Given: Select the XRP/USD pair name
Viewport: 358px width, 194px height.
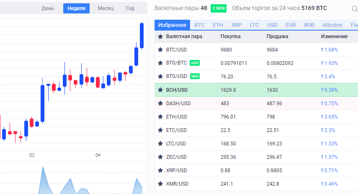Looking at the screenshot, I should pyautogui.click(x=177, y=170).
